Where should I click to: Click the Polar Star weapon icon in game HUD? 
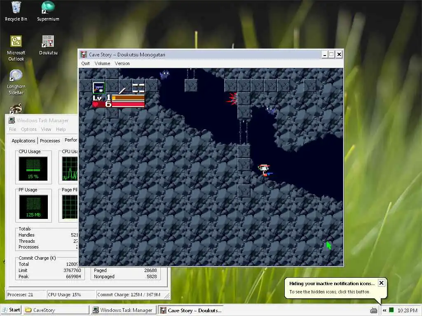[99, 88]
